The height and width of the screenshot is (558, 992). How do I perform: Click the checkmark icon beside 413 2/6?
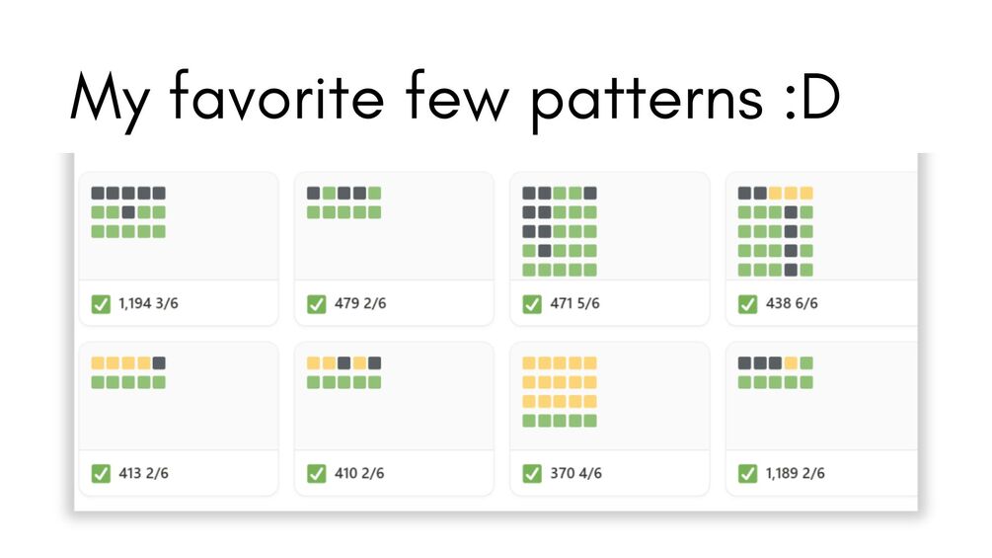(x=101, y=474)
